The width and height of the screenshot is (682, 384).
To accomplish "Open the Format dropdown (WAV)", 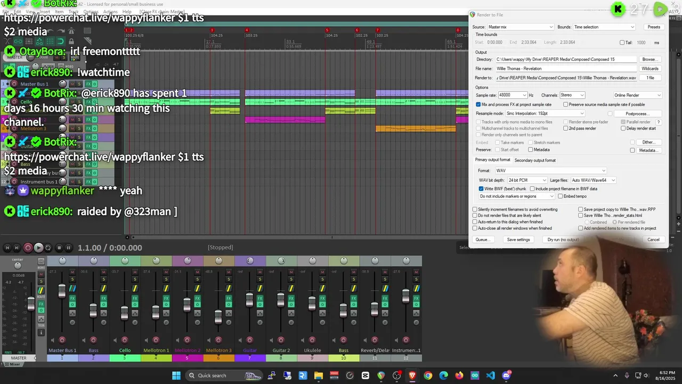I will 550,171.
